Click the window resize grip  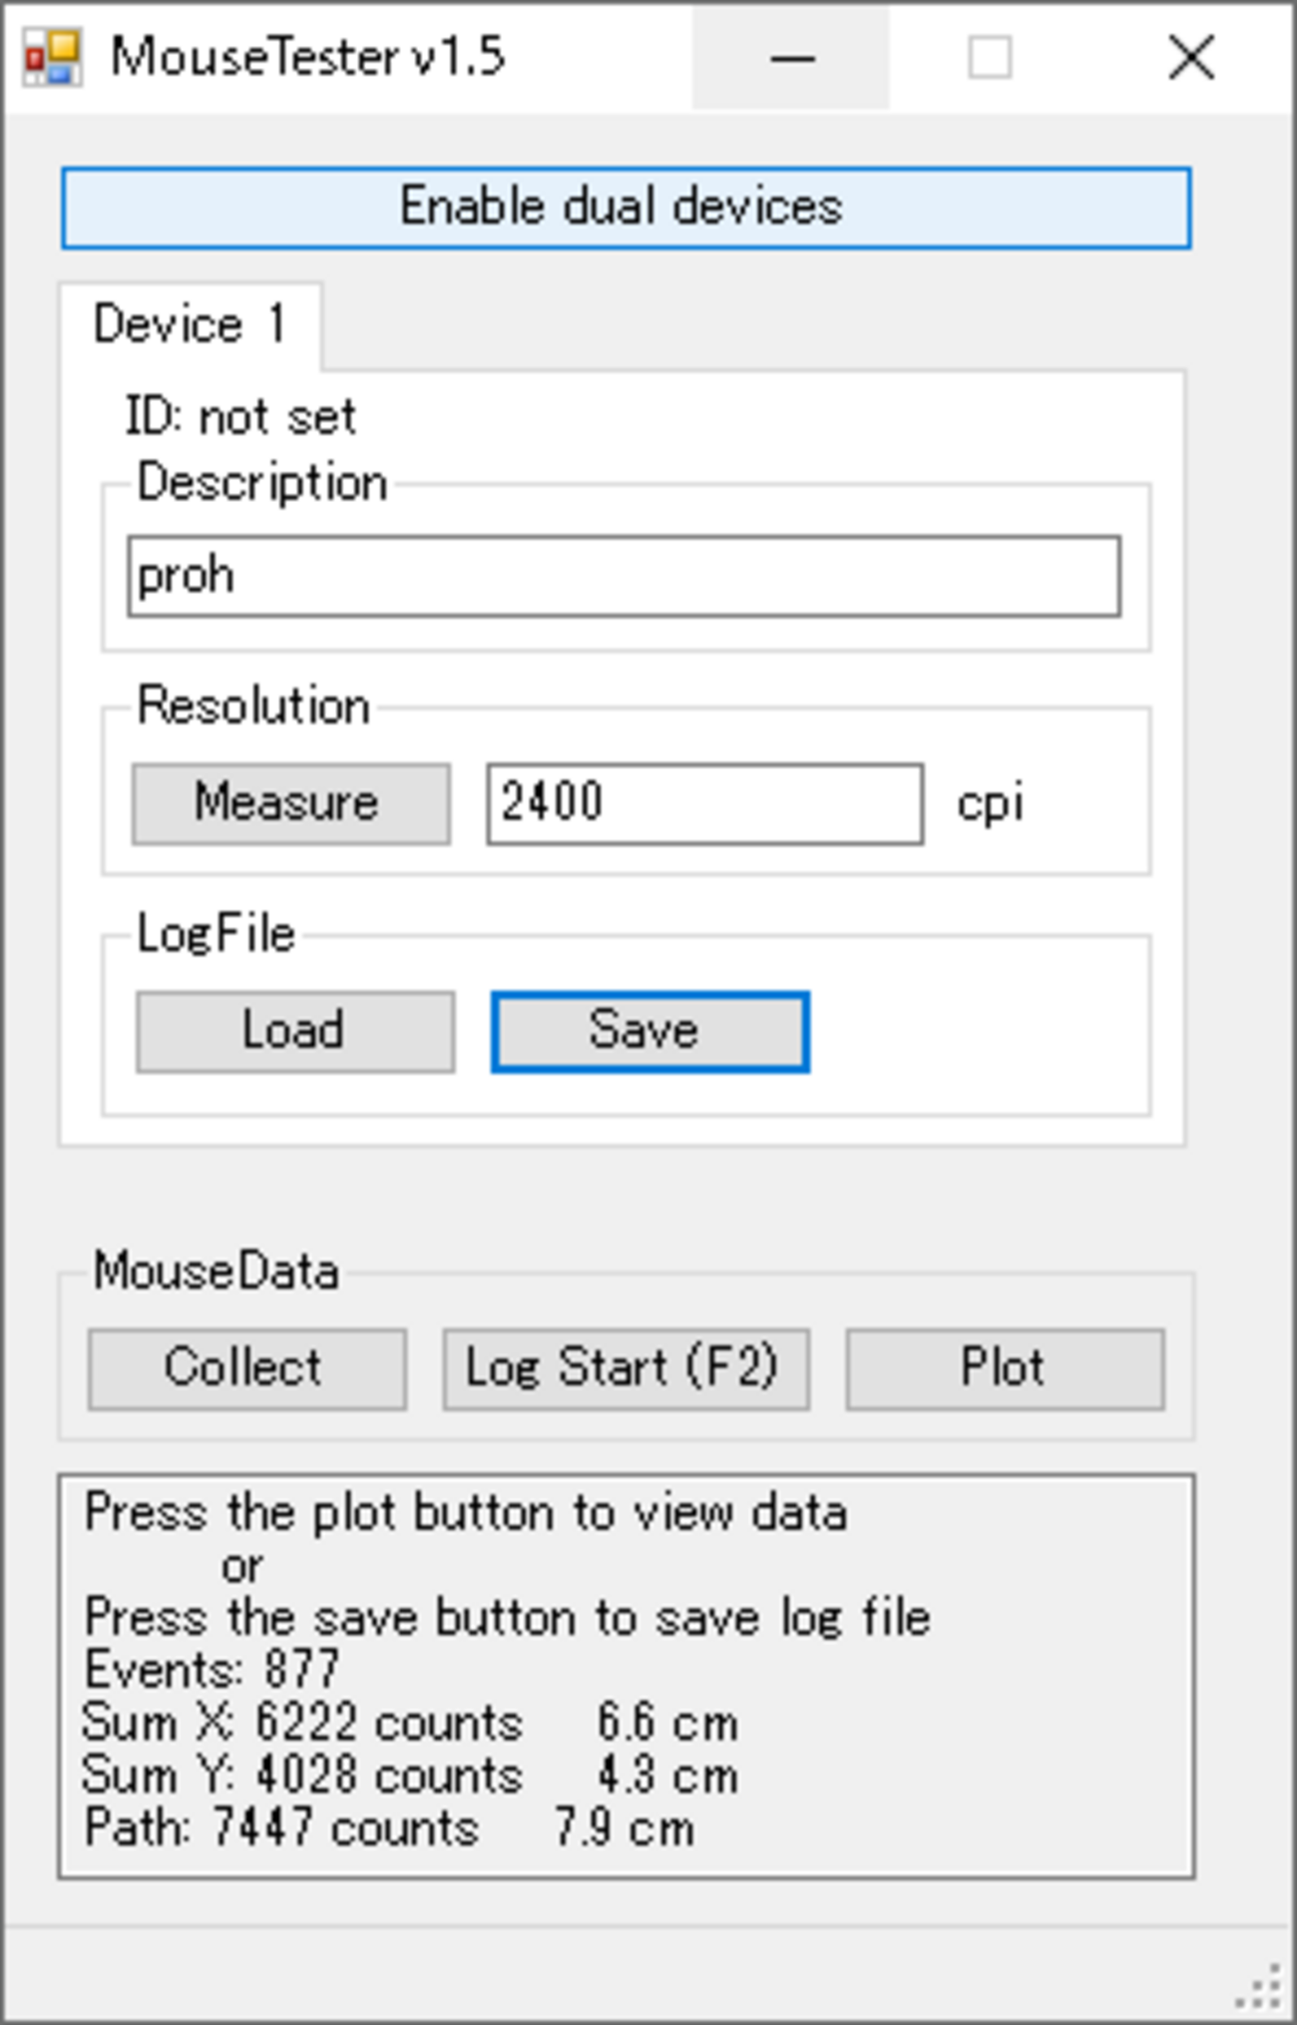coord(1261,1988)
